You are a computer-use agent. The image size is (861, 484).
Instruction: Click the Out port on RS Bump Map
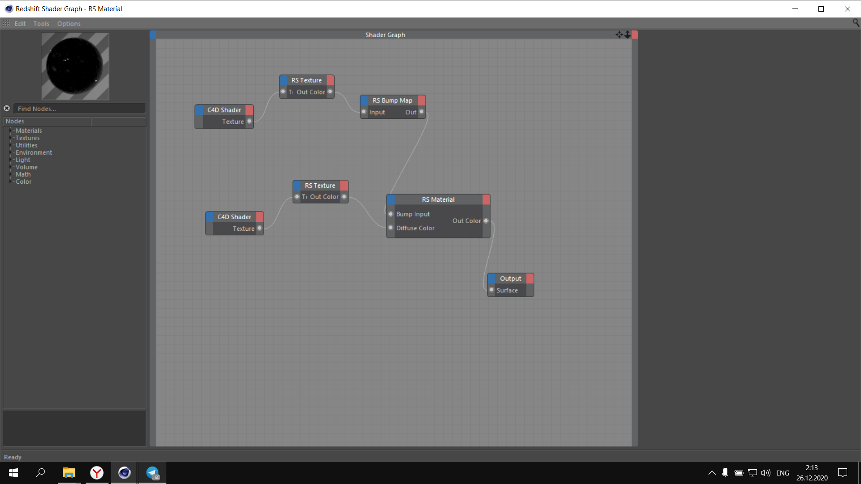click(x=421, y=112)
